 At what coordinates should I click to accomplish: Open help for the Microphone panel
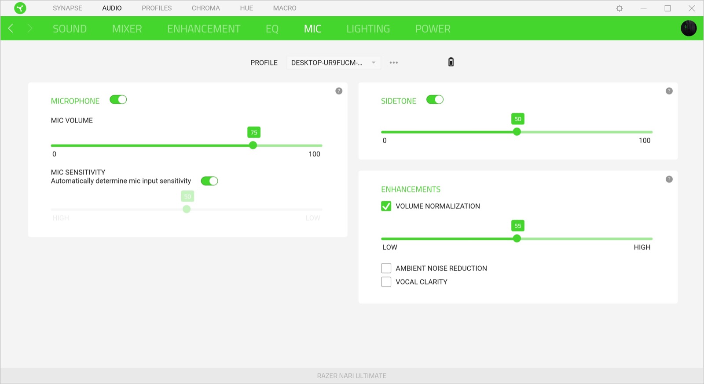(x=339, y=91)
